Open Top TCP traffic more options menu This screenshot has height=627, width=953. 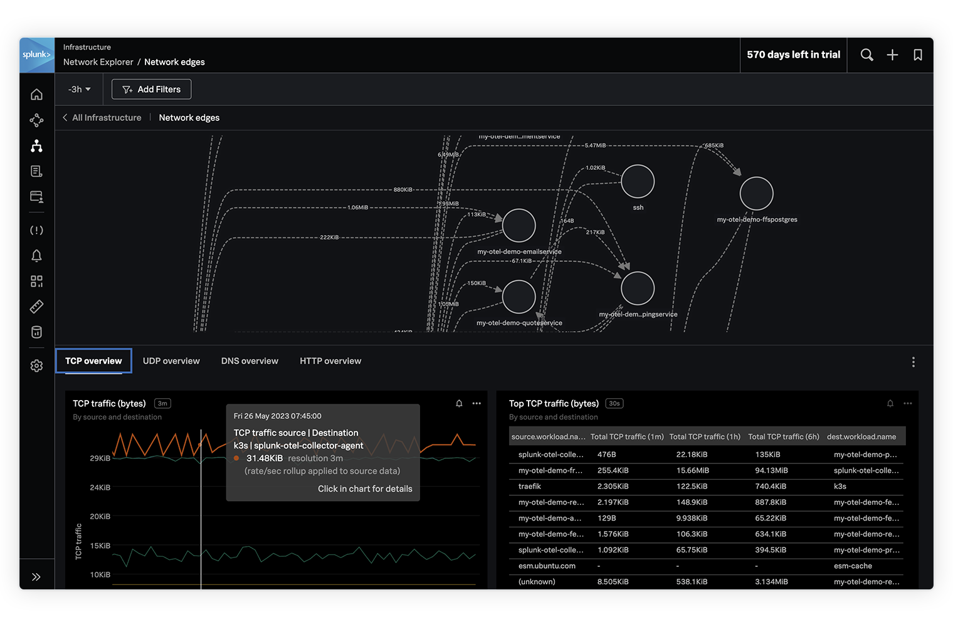click(907, 404)
